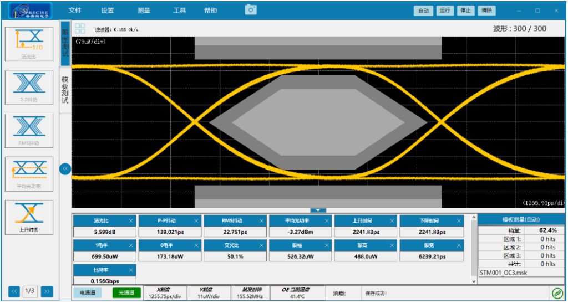
Task: Click the camera screenshot icon
Action: pyautogui.click(x=251, y=10)
